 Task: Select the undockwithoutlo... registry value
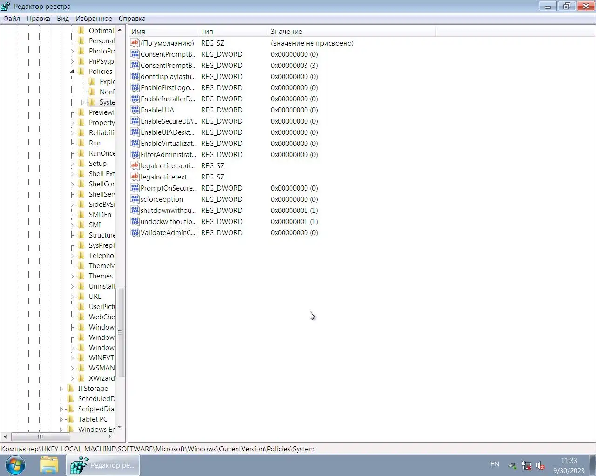[168, 222]
